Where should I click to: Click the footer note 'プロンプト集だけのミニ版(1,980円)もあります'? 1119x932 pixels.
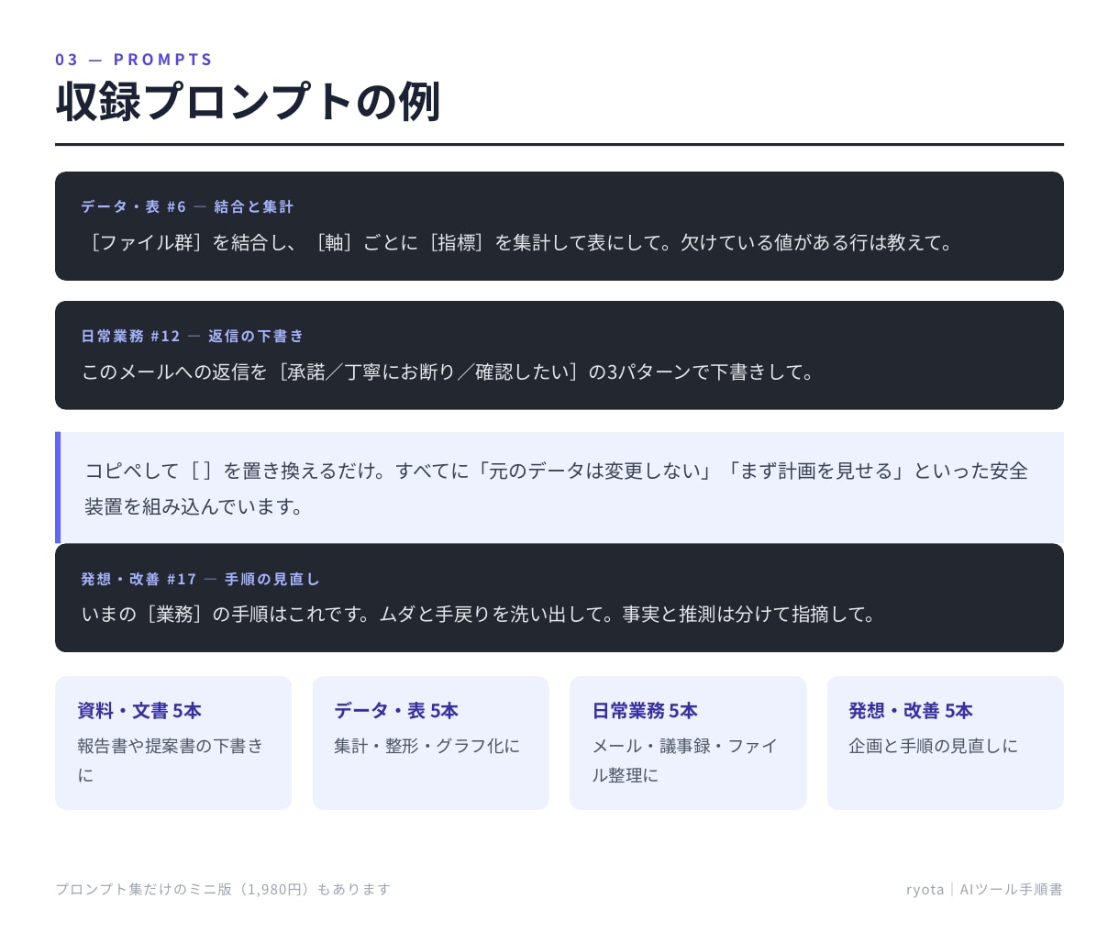[x=223, y=889]
